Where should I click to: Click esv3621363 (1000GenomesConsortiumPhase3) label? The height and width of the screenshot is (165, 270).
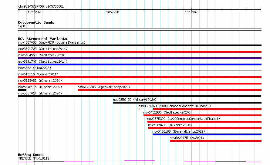(x=175, y=106)
